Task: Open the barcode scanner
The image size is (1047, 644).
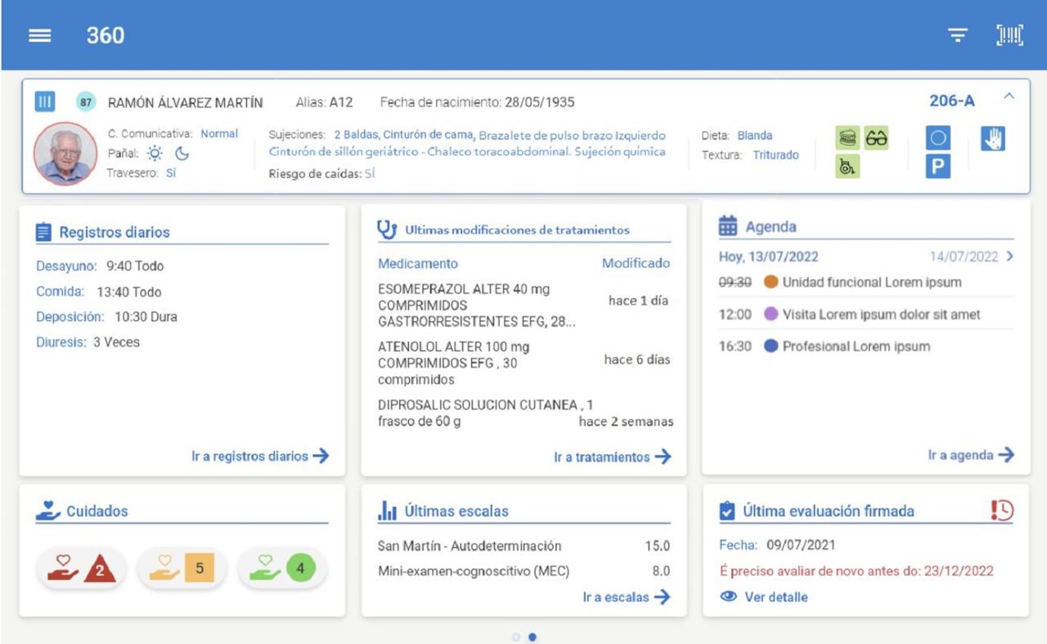Action: pos(1009,35)
